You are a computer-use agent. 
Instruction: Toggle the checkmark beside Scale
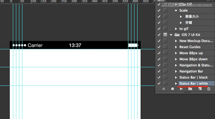click(x=159, y=10)
